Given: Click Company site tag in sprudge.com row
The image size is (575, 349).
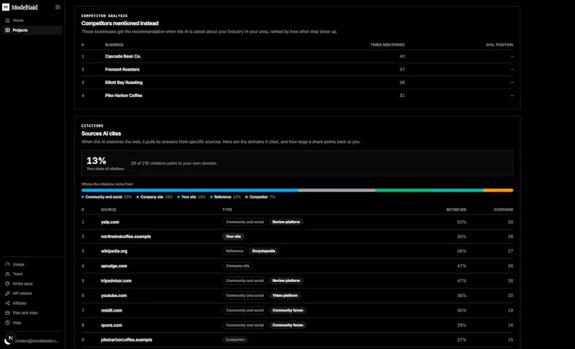Looking at the screenshot, I should [x=238, y=266].
